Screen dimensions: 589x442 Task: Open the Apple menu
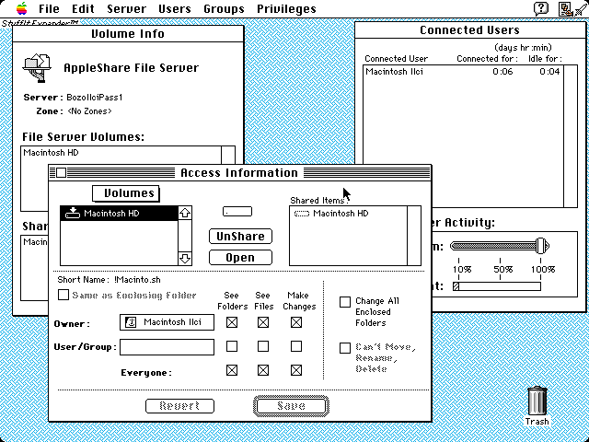coord(22,8)
